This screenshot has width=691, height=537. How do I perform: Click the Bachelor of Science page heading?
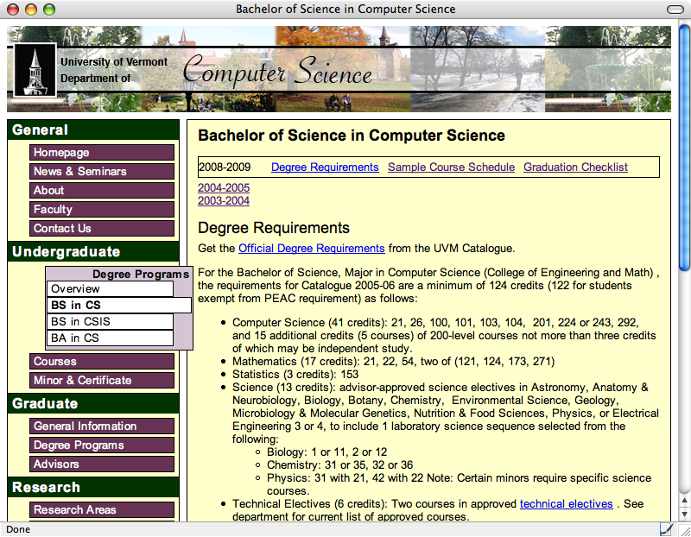pyautogui.click(x=352, y=136)
